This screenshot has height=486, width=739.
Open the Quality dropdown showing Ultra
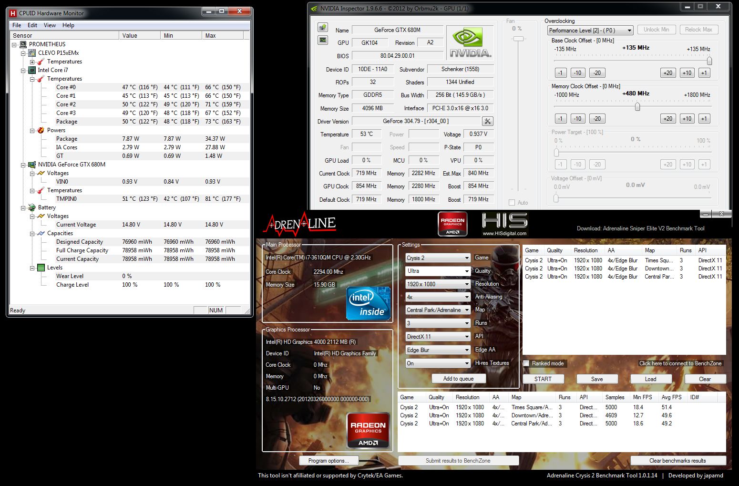(438, 271)
